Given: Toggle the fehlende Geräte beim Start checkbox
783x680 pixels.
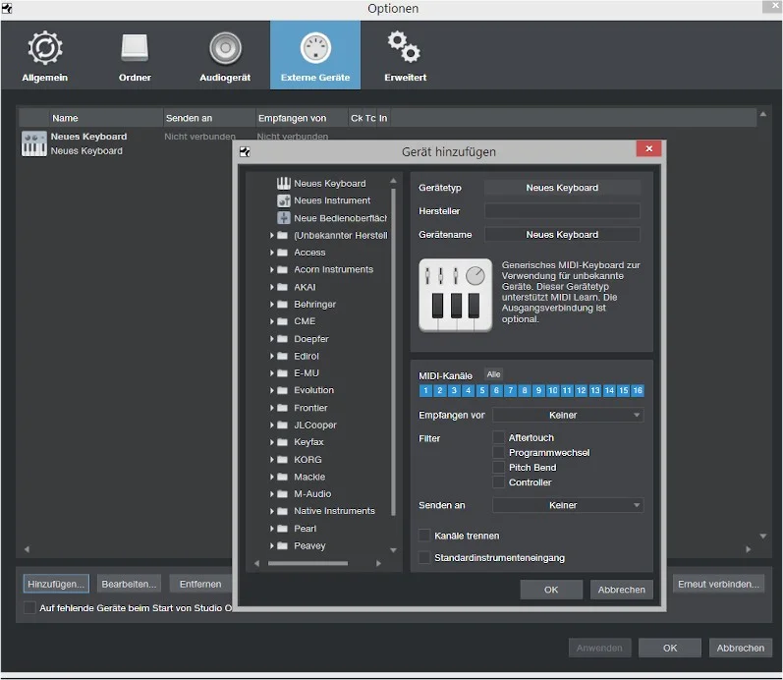Looking at the screenshot, I should [x=29, y=607].
